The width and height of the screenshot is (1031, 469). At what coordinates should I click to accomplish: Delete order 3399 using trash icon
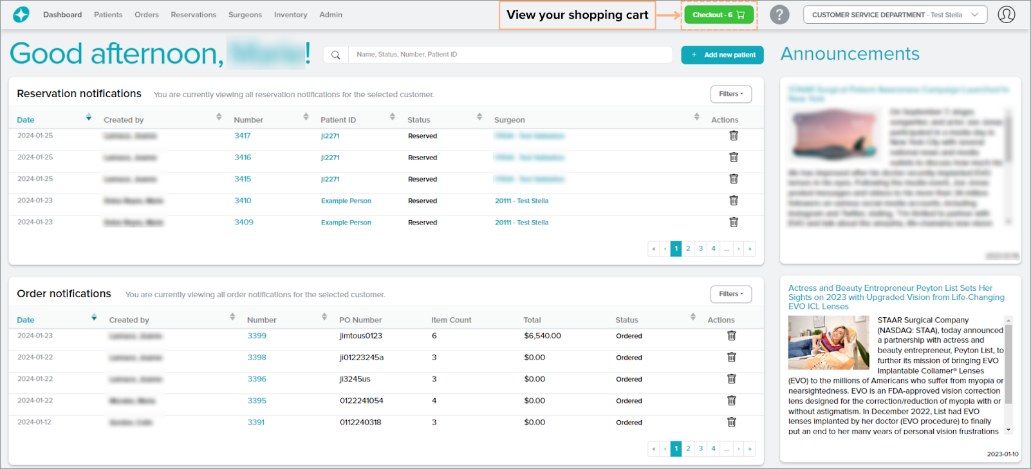coord(731,336)
